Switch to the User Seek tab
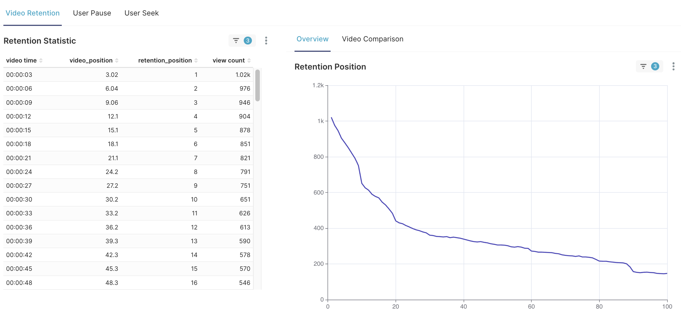 pos(142,13)
